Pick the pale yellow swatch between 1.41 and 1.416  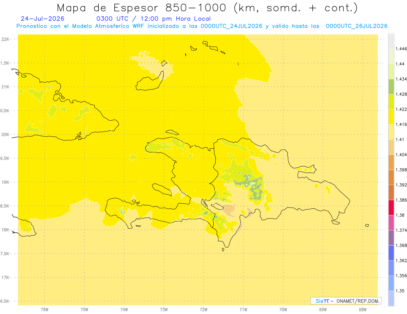pos(391,132)
